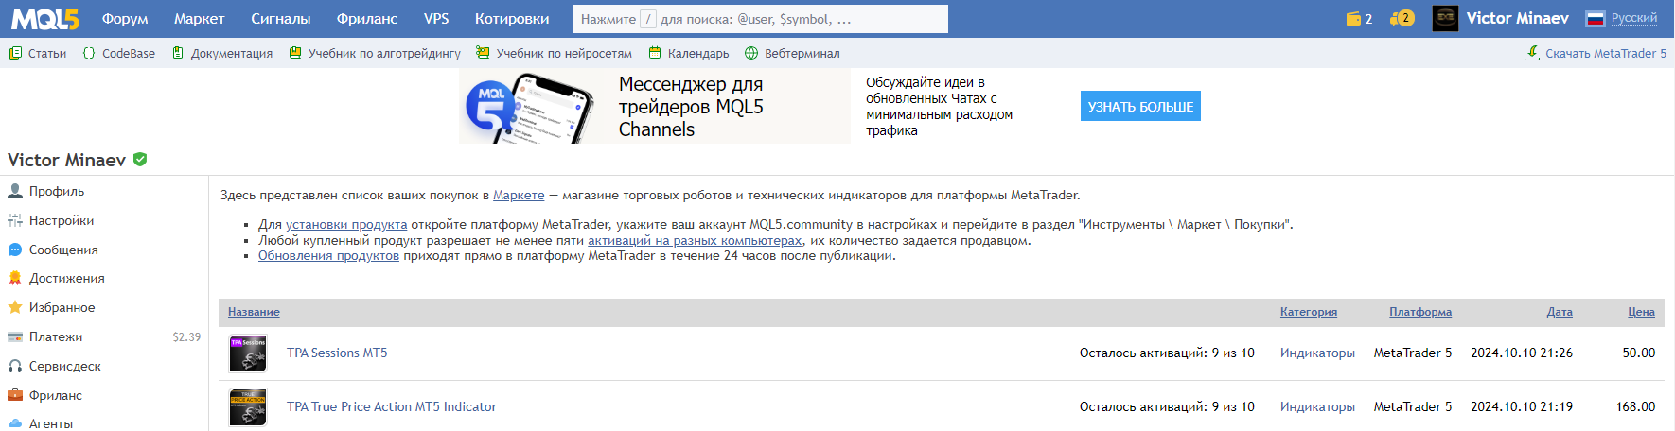Click the Настройки sliders icon

coord(15,220)
